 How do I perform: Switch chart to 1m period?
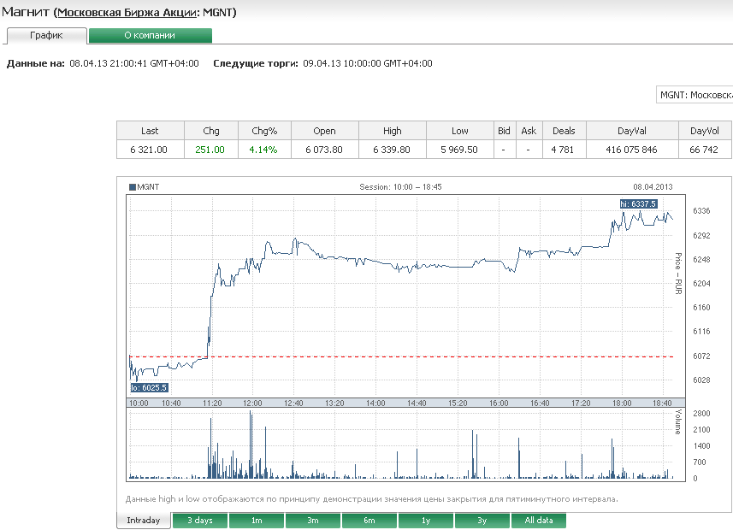[257, 521]
